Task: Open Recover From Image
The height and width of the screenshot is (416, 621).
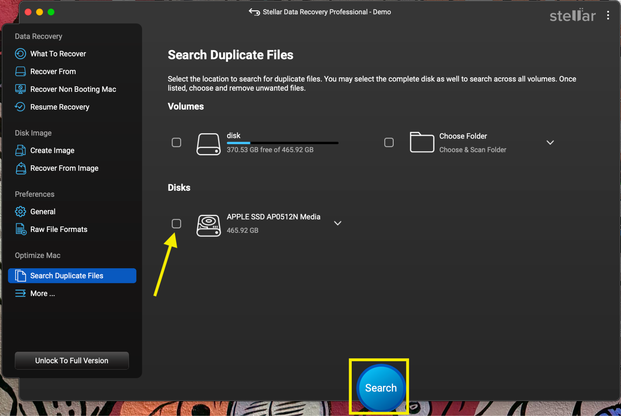Action: [64, 168]
